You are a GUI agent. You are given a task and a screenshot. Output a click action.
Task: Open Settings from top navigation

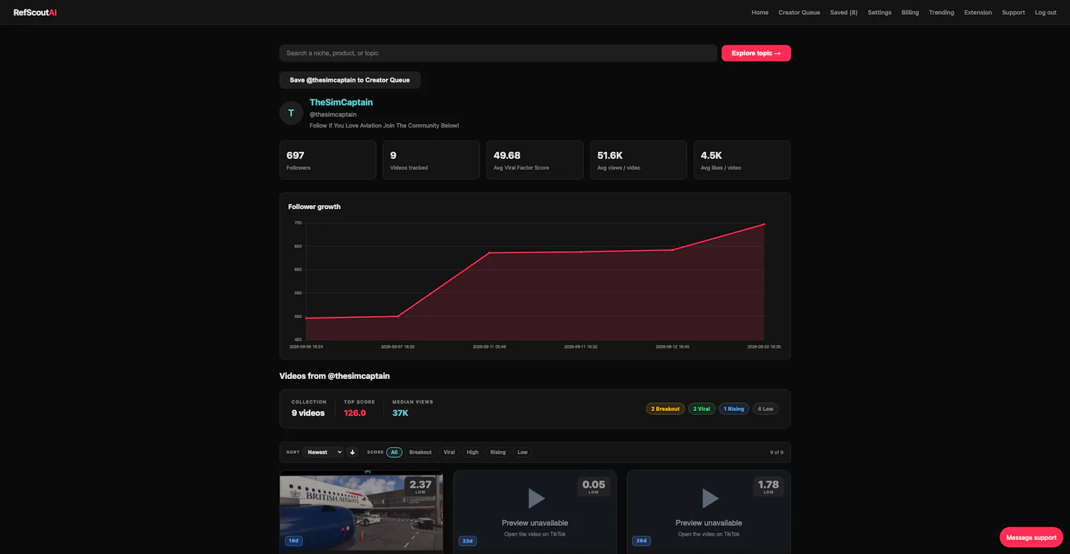coord(879,13)
